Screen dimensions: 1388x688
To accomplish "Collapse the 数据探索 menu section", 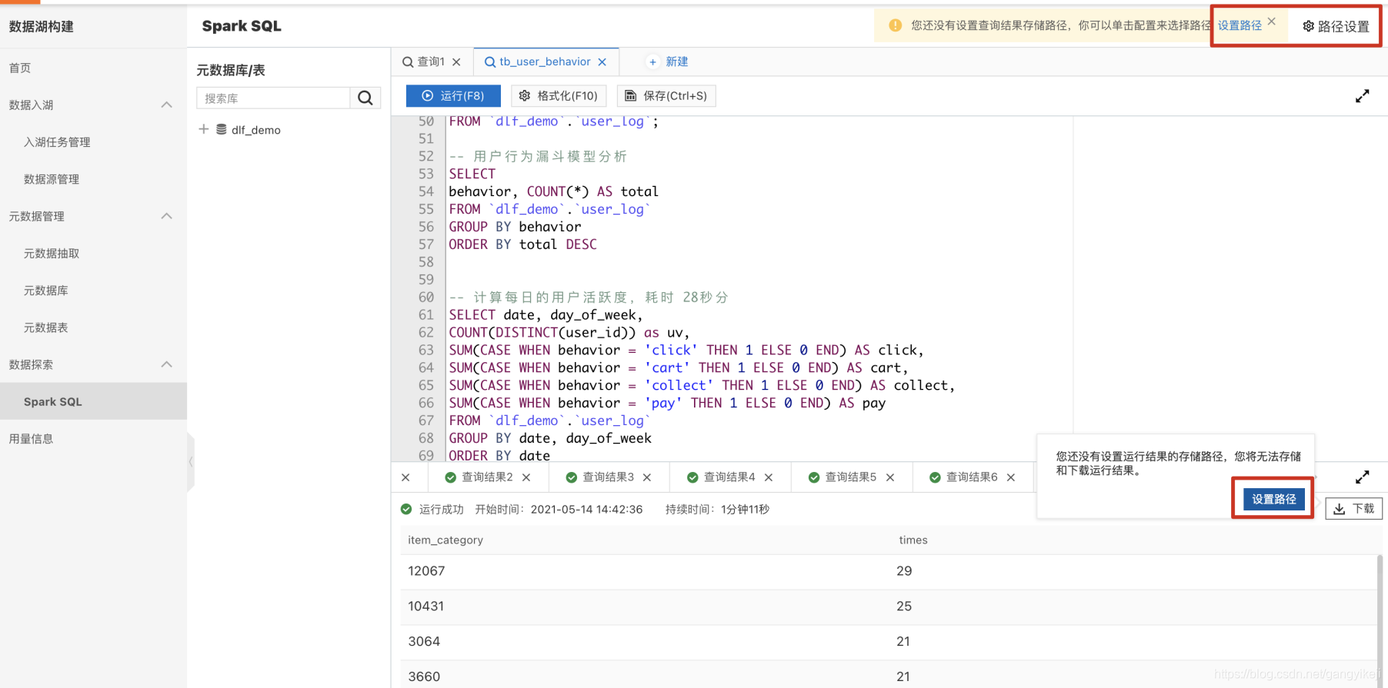I will (166, 364).
